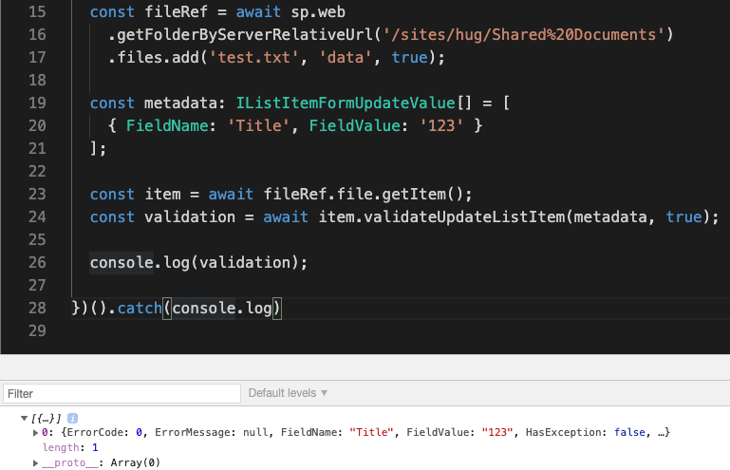Screen dimensions: 730x470
Task: Click the validateUpdateListItem method name
Action: pos(464,217)
